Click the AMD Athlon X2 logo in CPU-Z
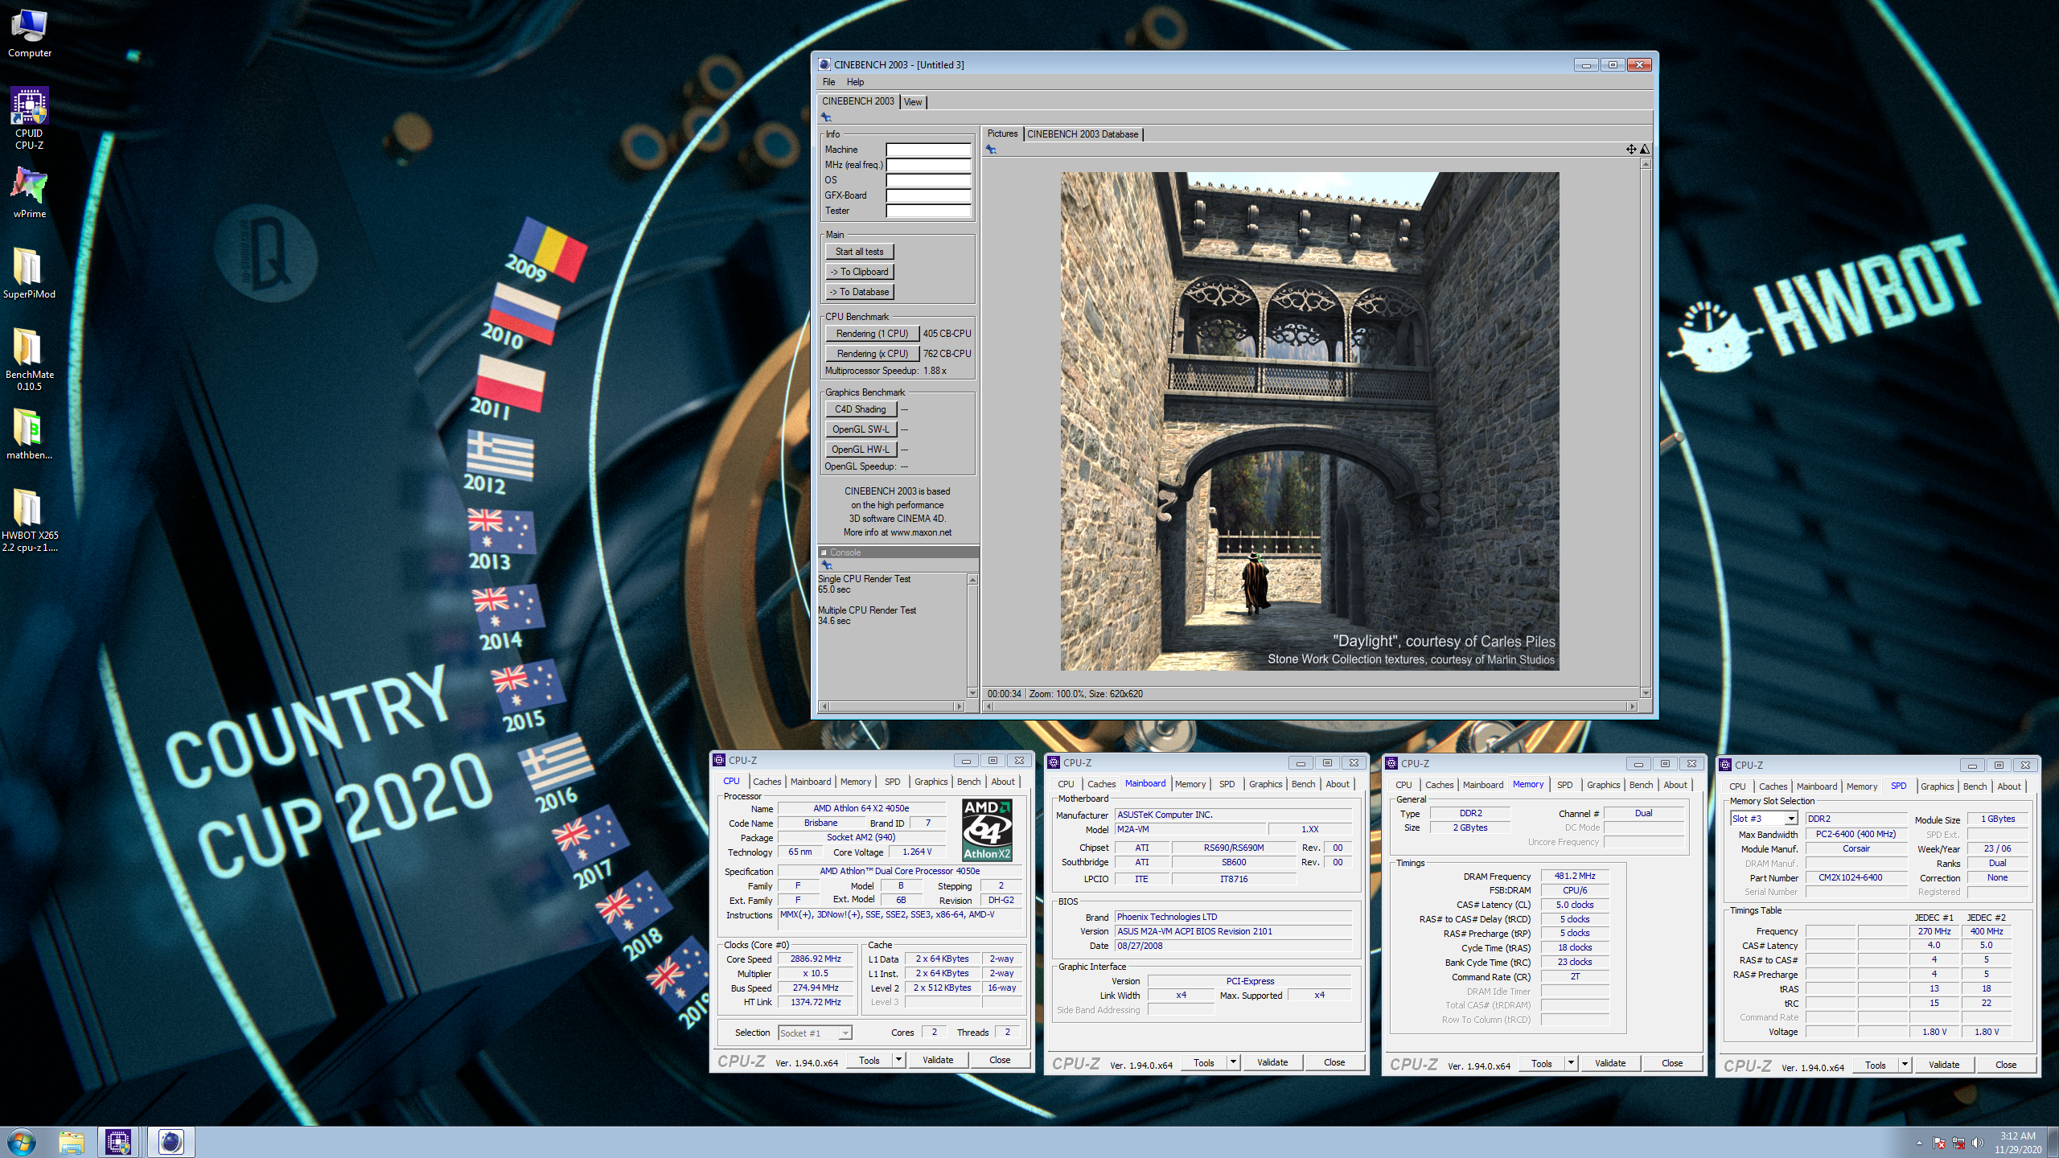 tap(987, 829)
